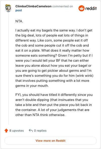
Task: Follow the blue "post" link
Action: 19,10
